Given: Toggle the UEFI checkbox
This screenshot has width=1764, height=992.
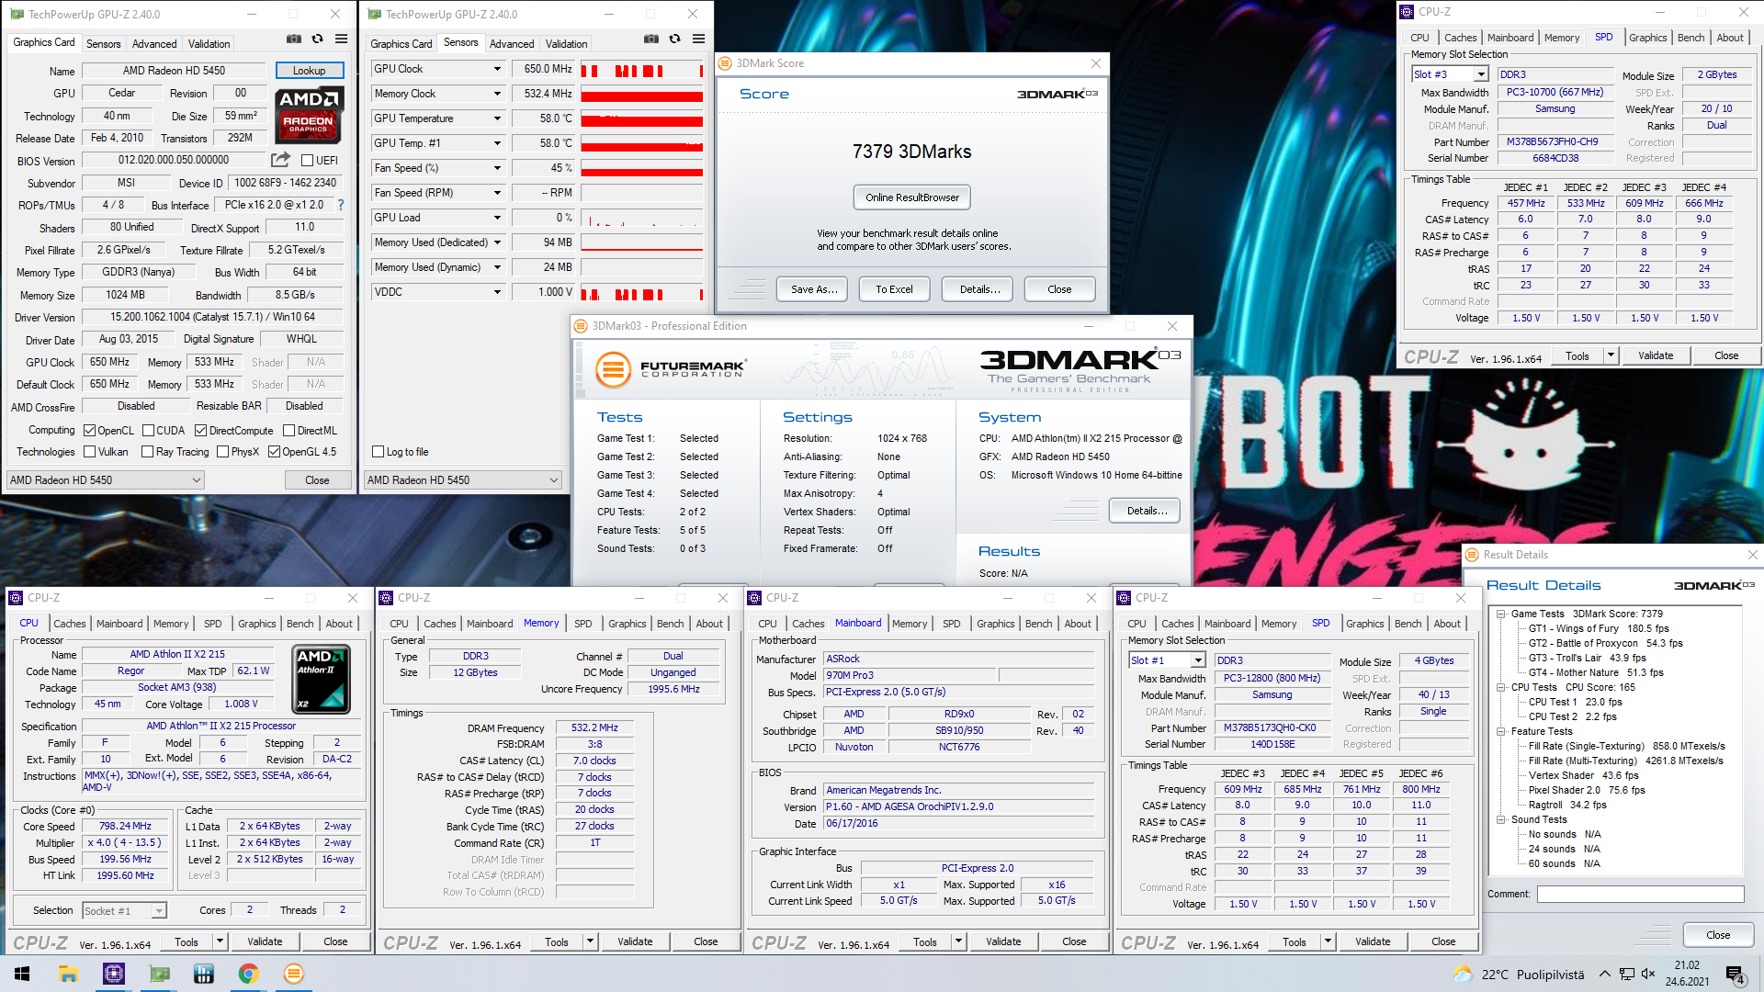Looking at the screenshot, I should pyautogui.click(x=307, y=160).
